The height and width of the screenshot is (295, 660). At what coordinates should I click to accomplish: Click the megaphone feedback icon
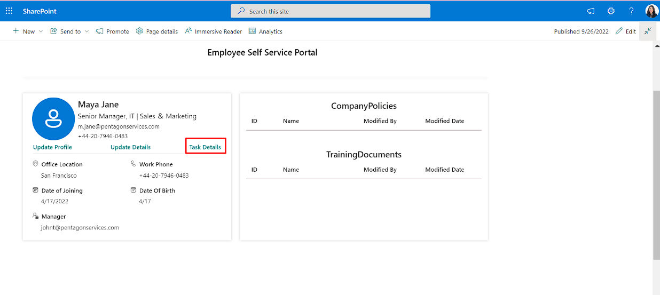coord(591,11)
